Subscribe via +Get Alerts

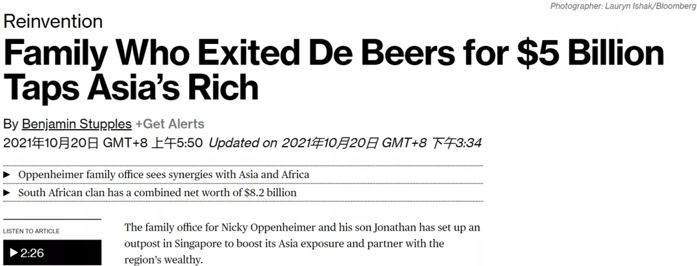coord(170,124)
